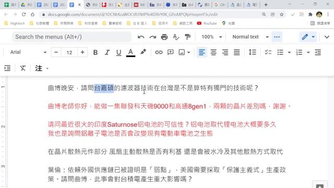Click the 注 input tools icon
Screen dimensions: 334x188
pyautogui.click(x=39, y=68)
